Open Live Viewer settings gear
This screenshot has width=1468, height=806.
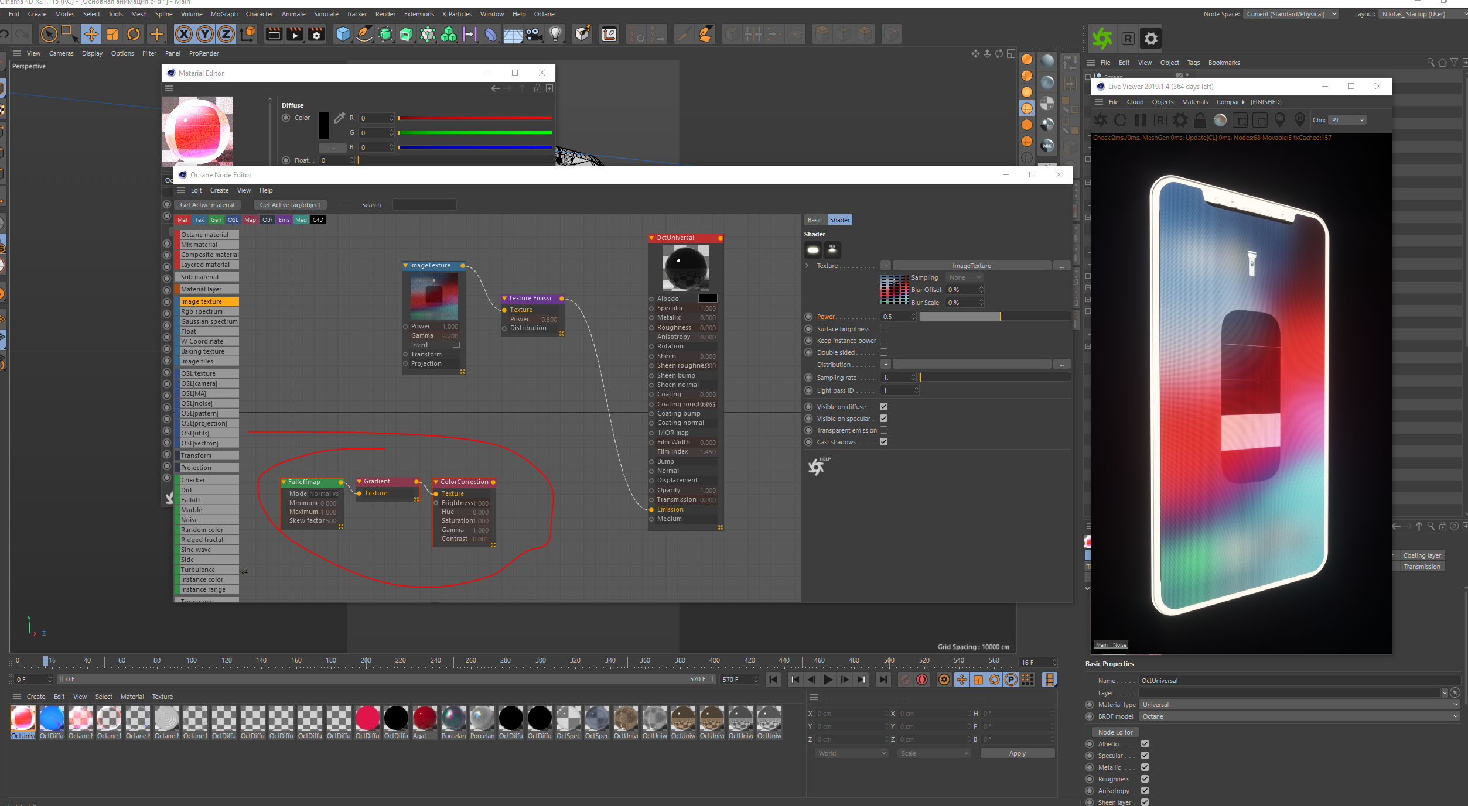pyautogui.click(x=1180, y=120)
